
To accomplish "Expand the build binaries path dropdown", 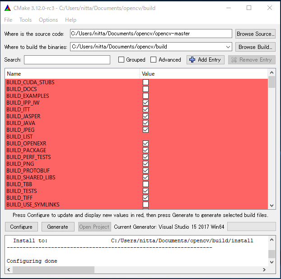I will 228,47.
